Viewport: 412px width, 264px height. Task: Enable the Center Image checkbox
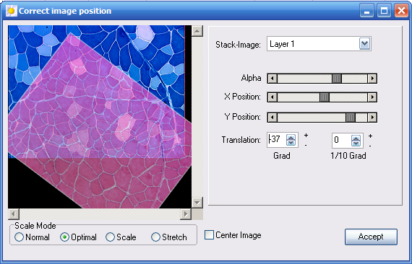[x=209, y=235]
